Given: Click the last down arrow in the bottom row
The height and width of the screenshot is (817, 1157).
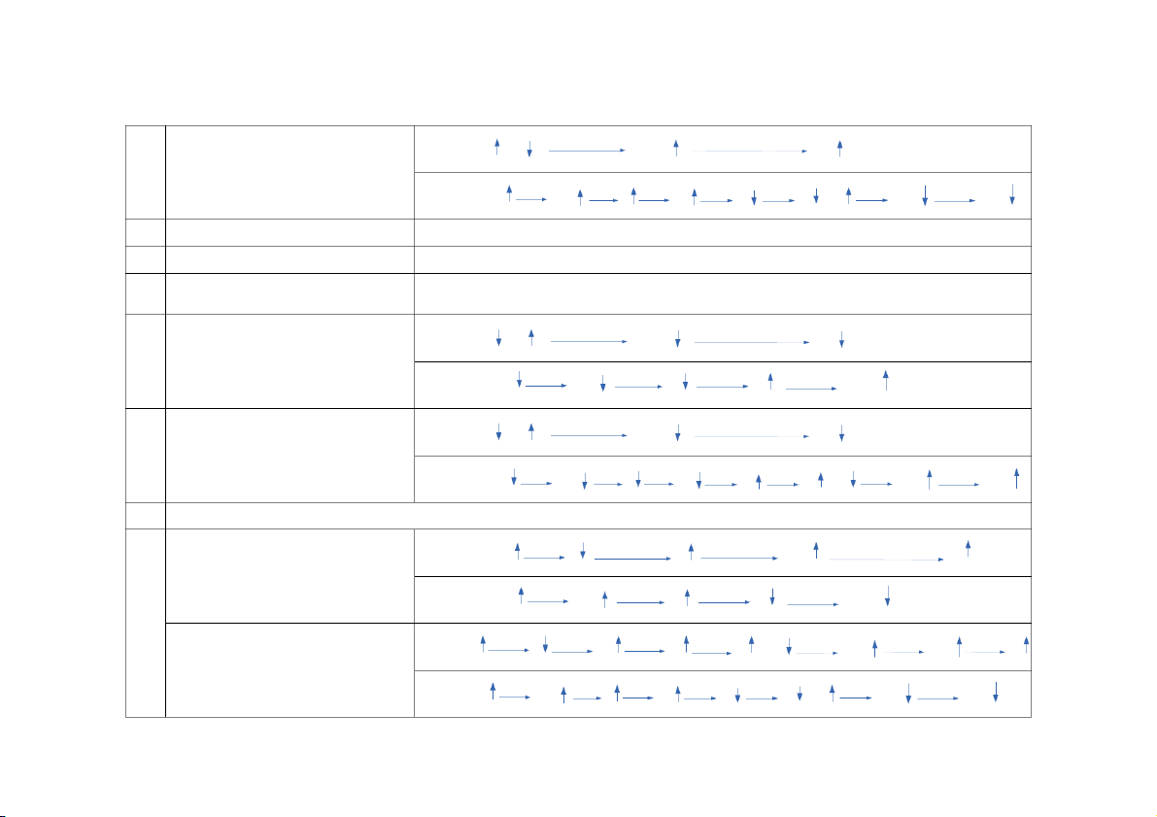Looking at the screenshot, I should (996, 691).
